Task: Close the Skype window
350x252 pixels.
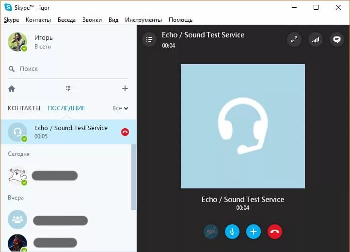Action: click(x=338, y=7)
